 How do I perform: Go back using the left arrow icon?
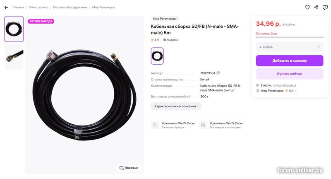click(6, 7)
